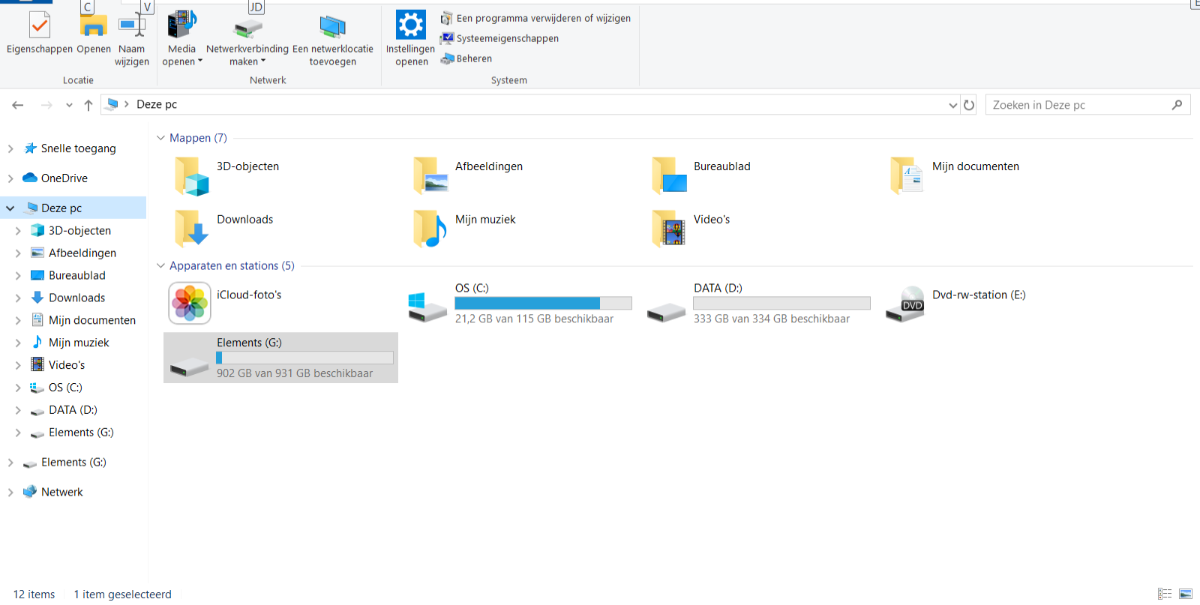1200x605 pixels.
Task: Select OneDrive in the navigation pane
Action: [64, 178]
